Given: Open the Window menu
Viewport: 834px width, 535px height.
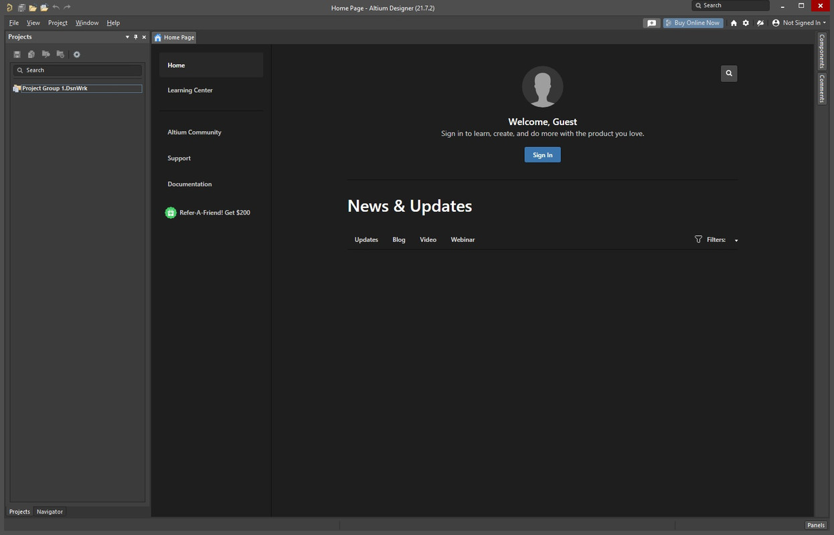Looking at the screenshot, I should 87,23.
